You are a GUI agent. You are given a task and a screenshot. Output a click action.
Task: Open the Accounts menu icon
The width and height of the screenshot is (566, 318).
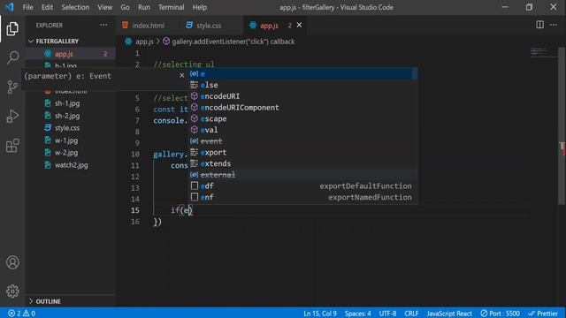[x=12, y=262]
